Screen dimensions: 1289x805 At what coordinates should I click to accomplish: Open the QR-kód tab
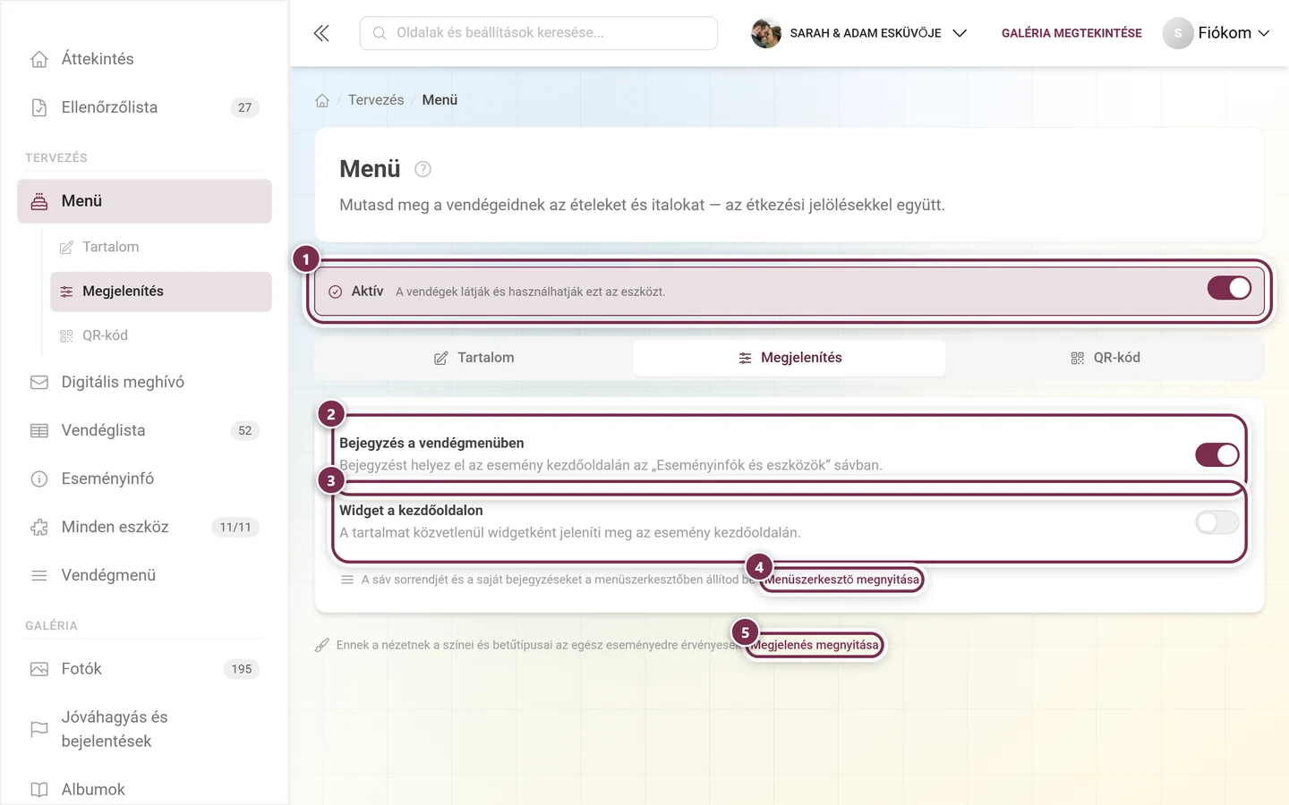pos(1105,358)
